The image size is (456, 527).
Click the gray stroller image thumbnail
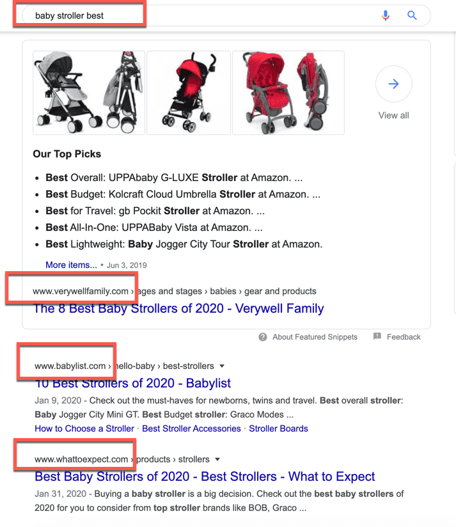click(88, 92)
